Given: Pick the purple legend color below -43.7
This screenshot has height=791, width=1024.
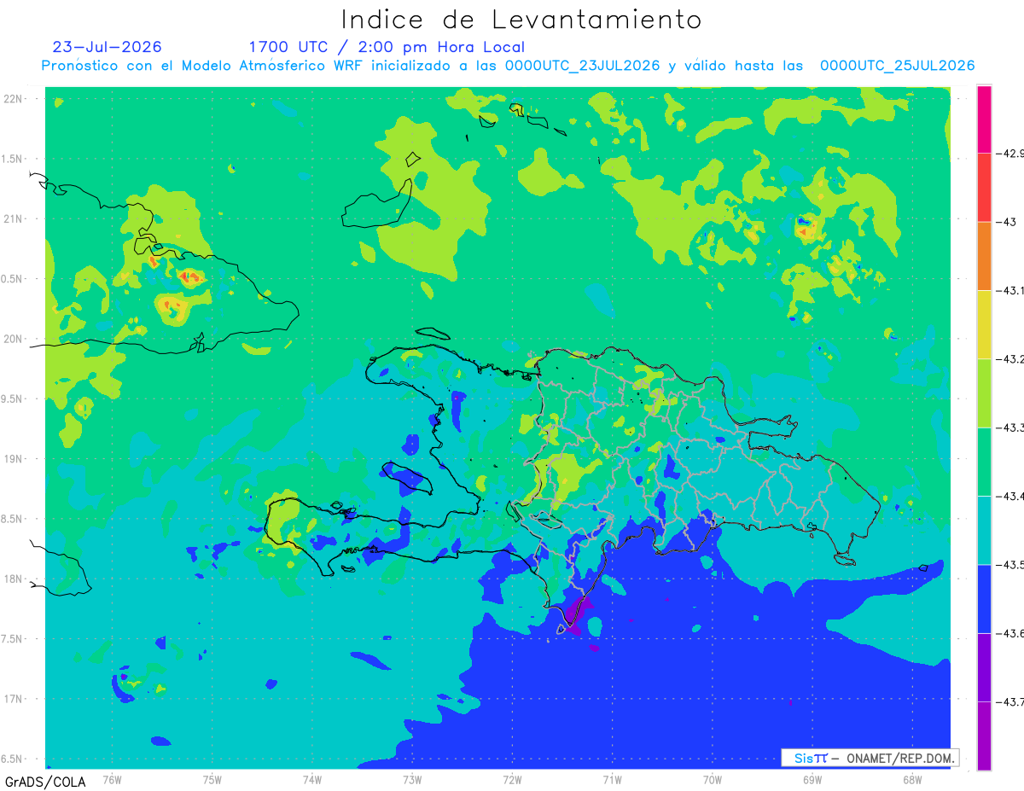Looking at the screenshot, I should pyautogui.click(x=984, y=736).
